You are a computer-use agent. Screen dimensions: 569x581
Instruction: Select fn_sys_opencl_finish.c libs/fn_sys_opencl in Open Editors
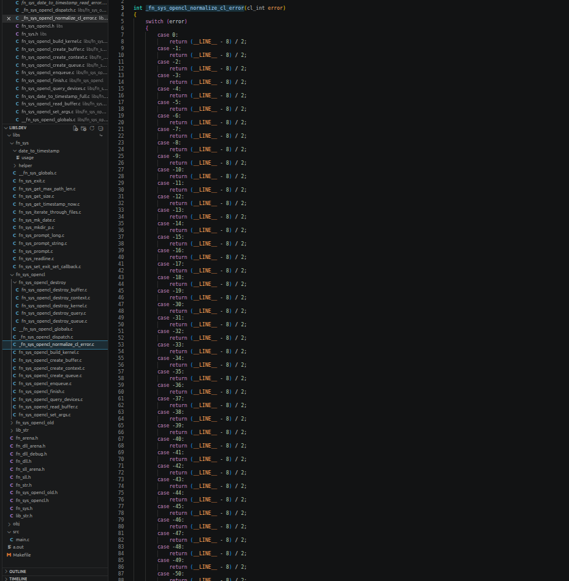[x=55, y=80]
